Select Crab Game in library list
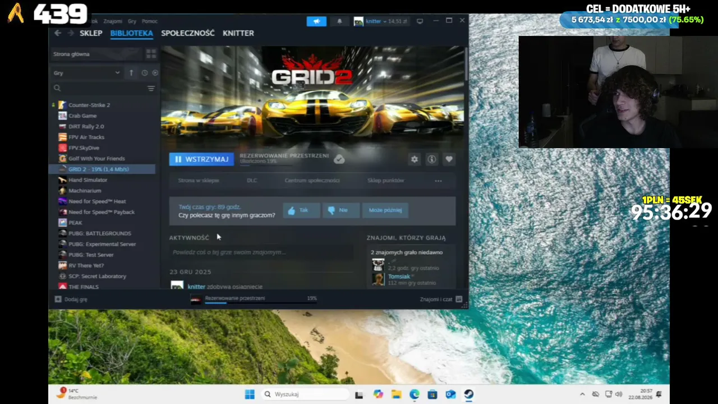Screen dimensions: 718x404 click(82, 116)
